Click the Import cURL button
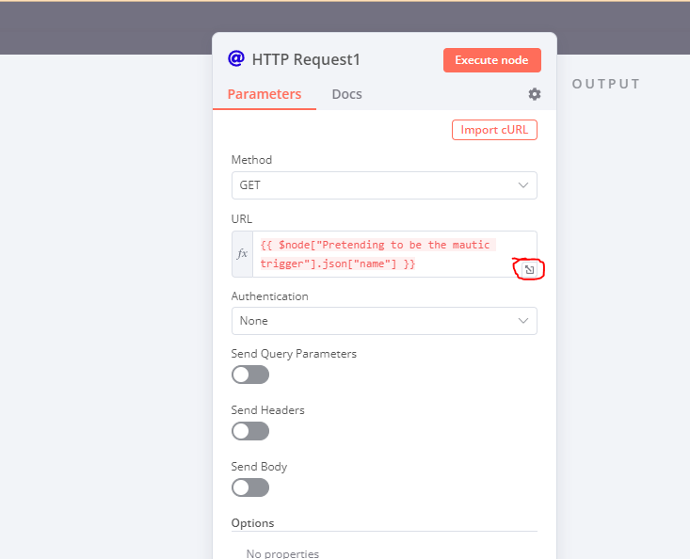Viewport: 690px width, 559px height. [494, 130]
